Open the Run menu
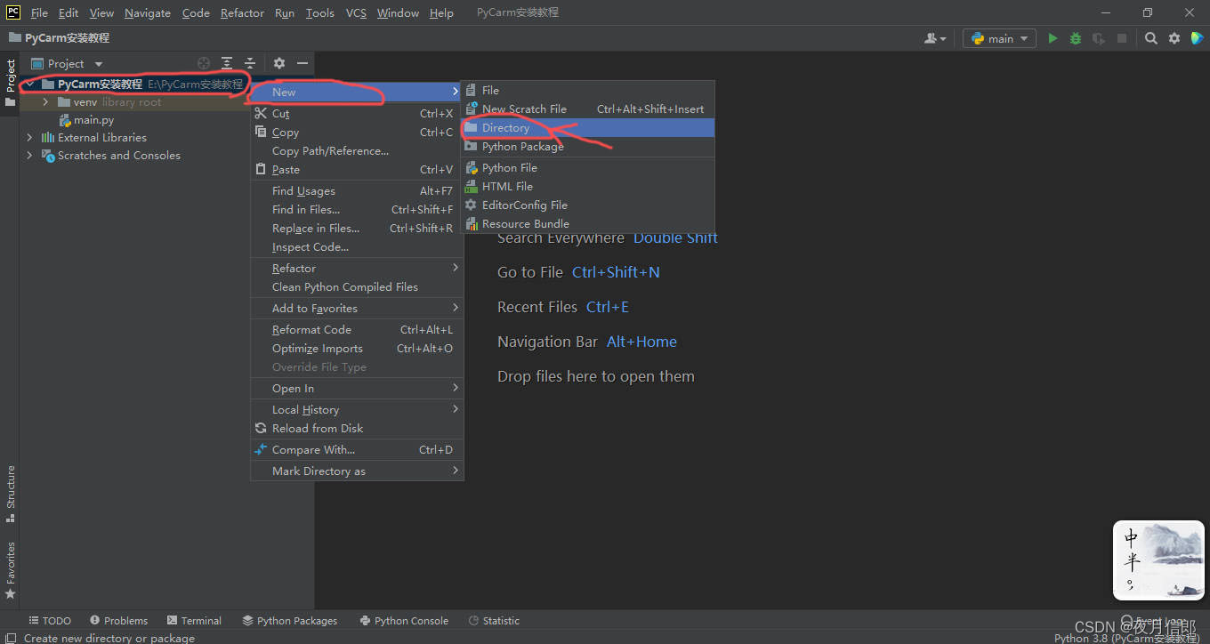The image size is (1210, 644). point(285,12)
